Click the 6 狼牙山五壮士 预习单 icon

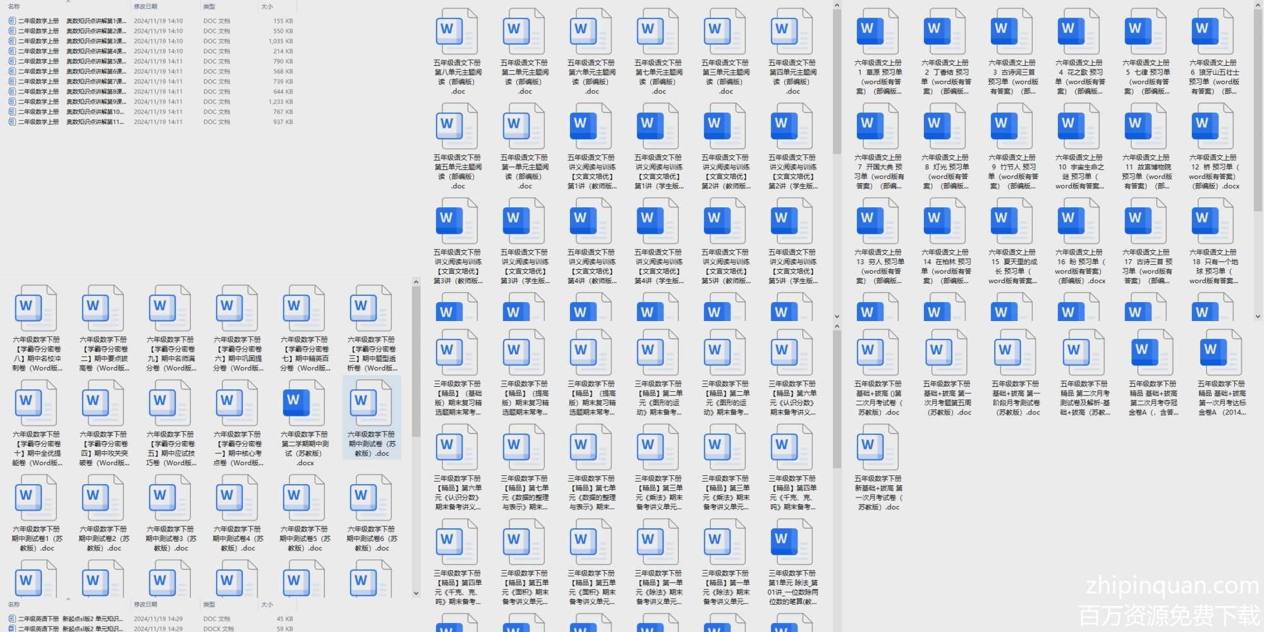pyautogui.click(x=1213, y=31)
